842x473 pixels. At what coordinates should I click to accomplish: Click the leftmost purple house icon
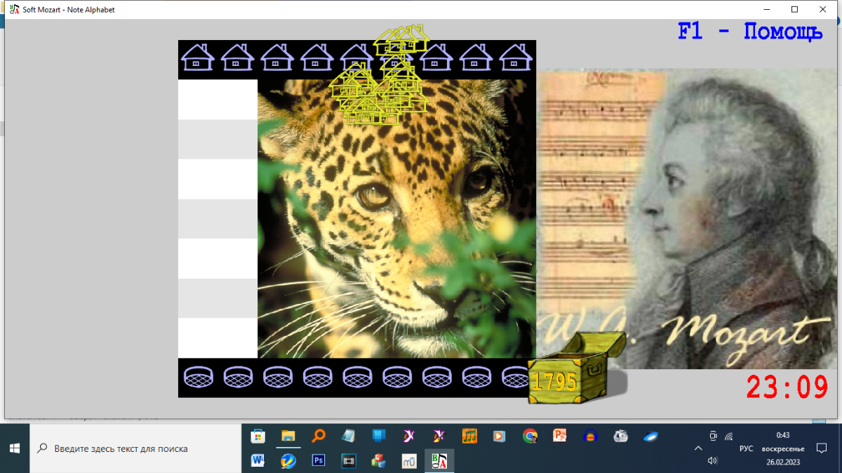pos(198,57)
